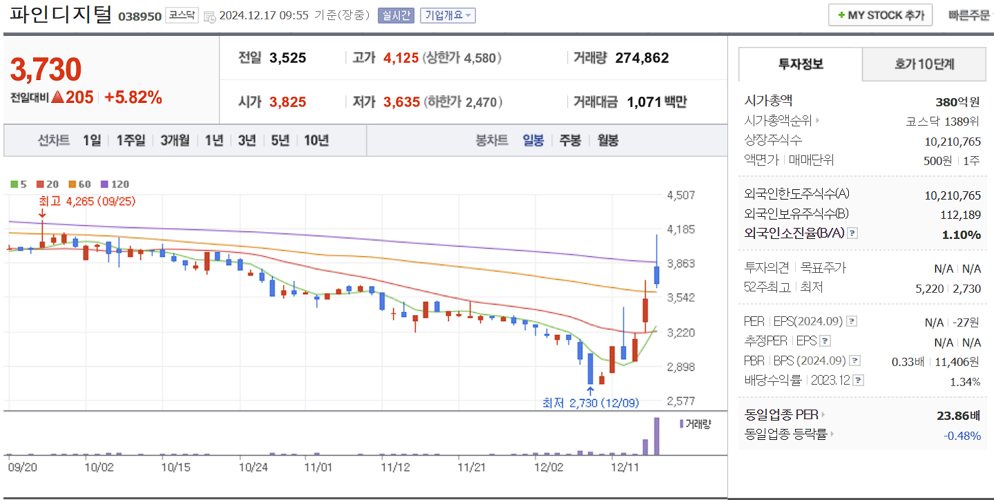Viewport: 994px width, 500px height.
Task: Switch the candle chart to 주봉
Action: coord(569,140)
